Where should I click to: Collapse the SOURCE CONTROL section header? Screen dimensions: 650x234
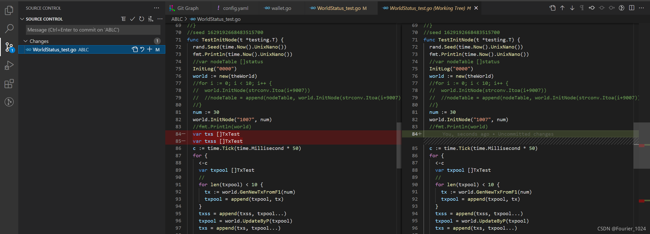coord(22,19)
